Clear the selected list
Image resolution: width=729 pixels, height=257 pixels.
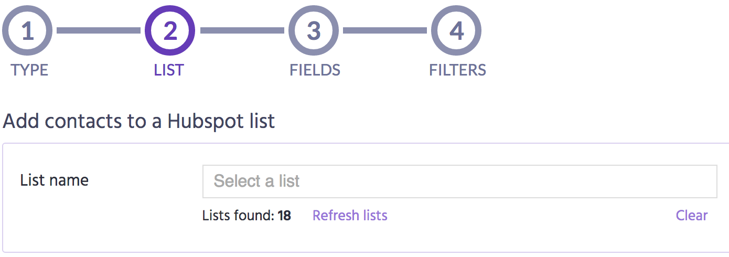(692, 216)
